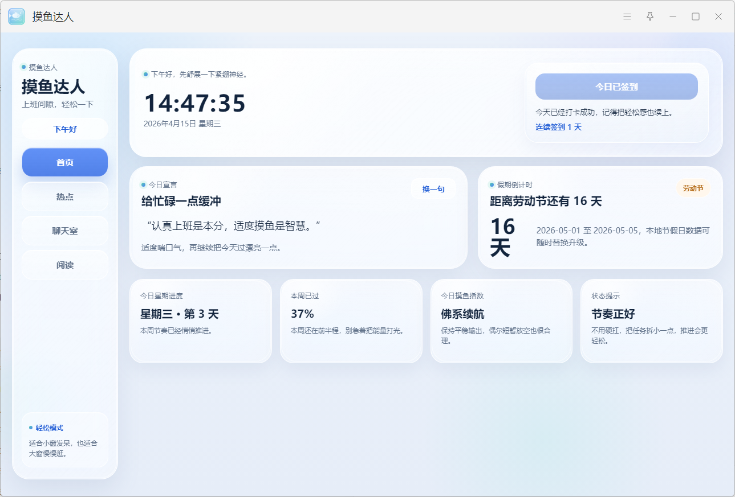Click the 今日摸鱼指数 card label

click(462, 296)
